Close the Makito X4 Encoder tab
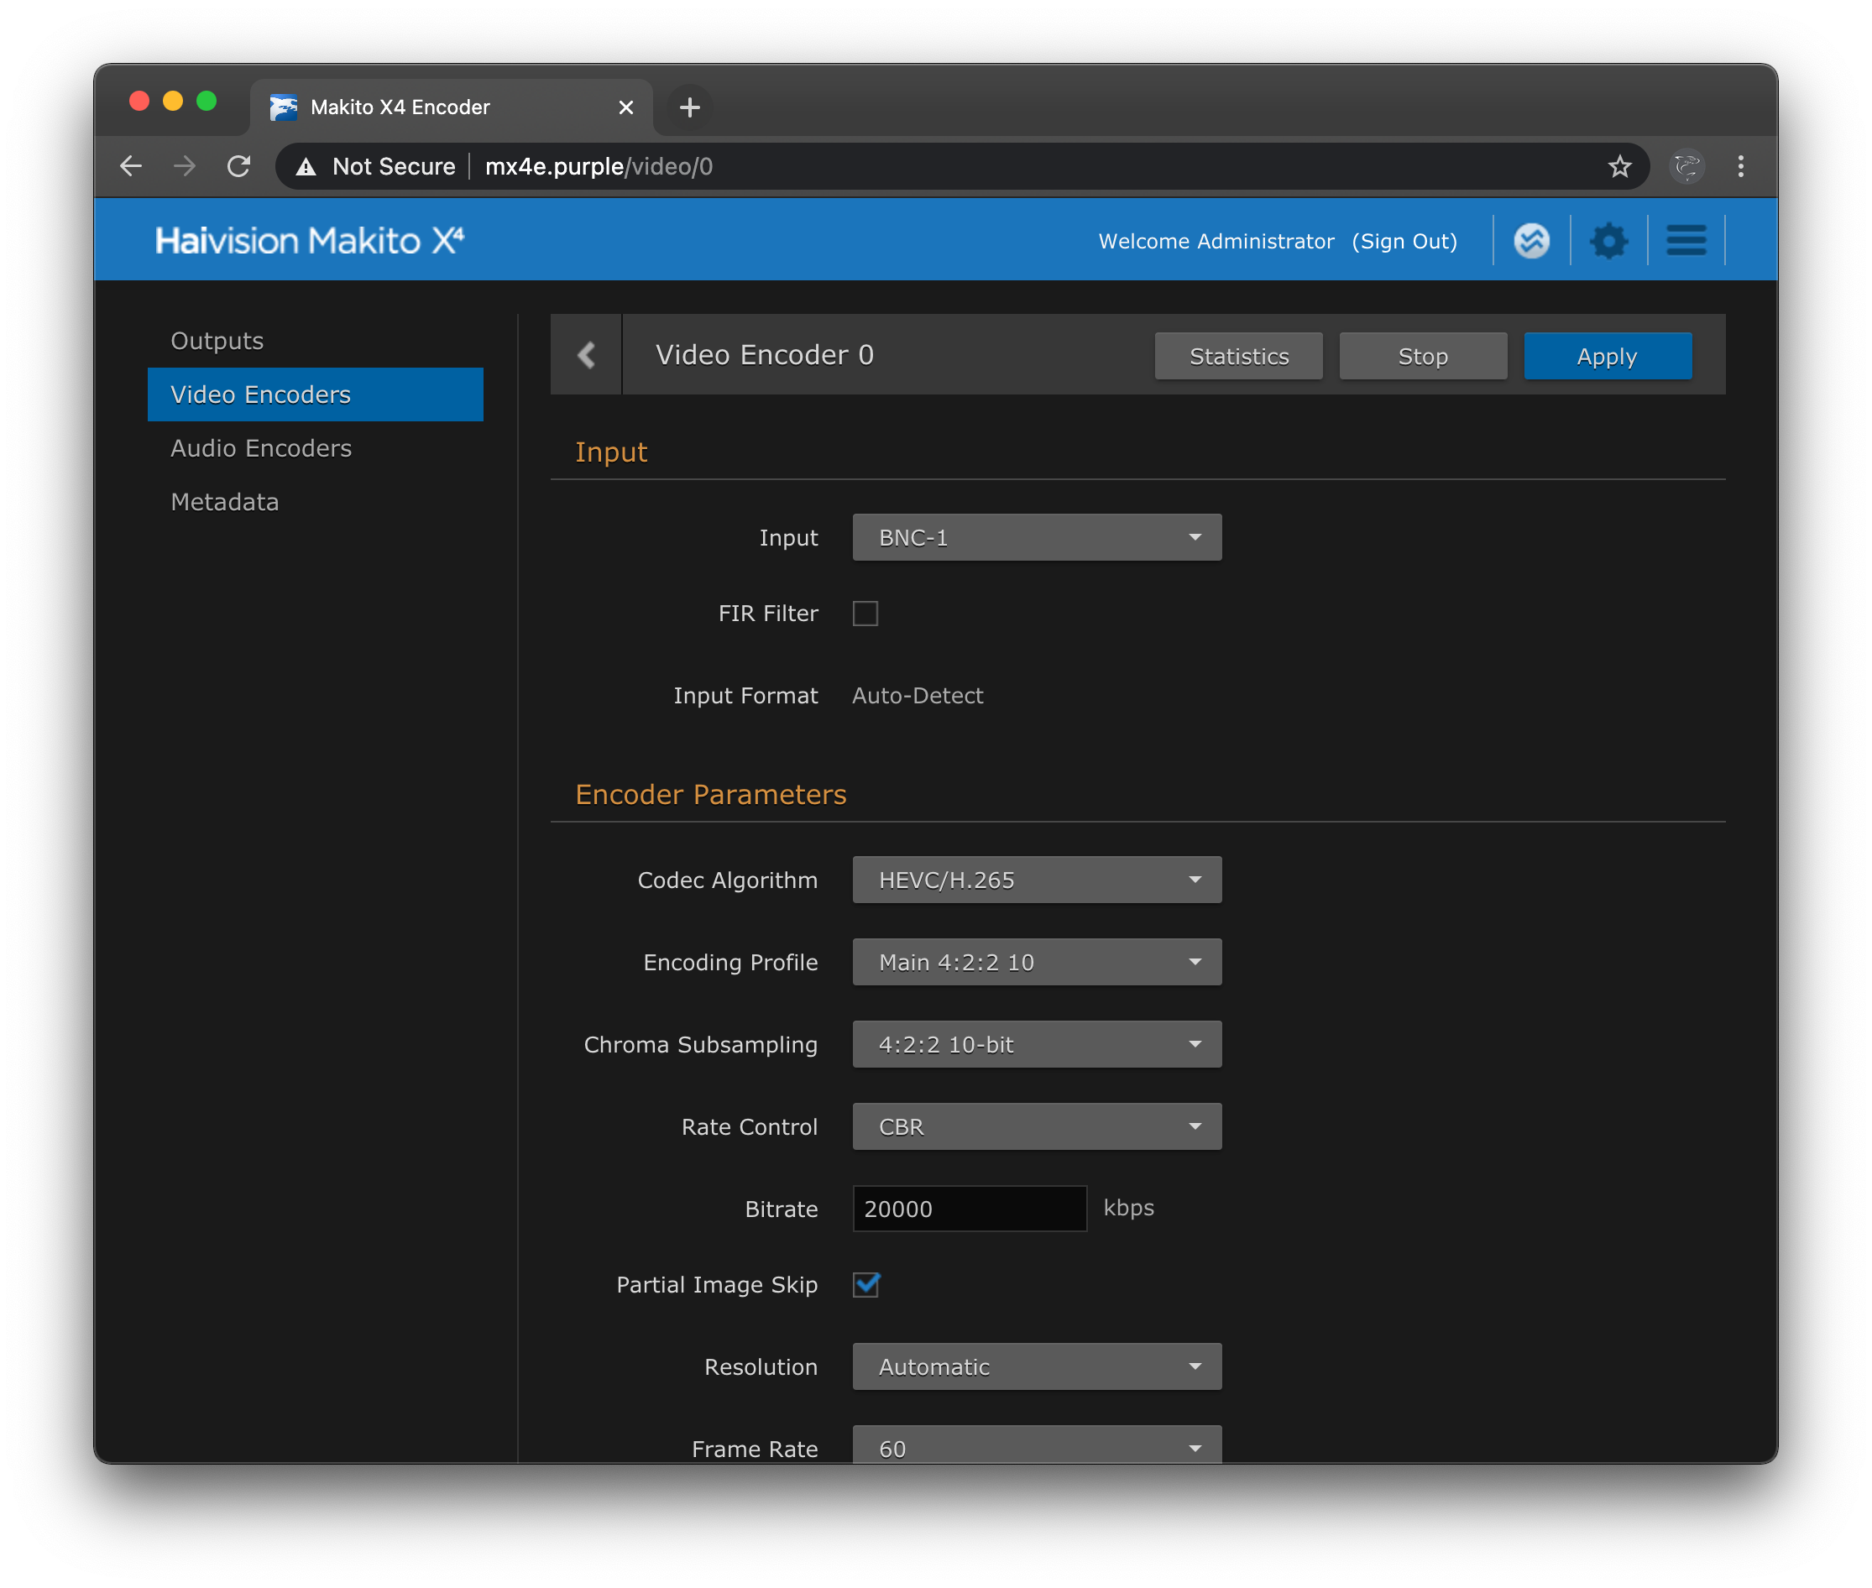This screenshot has width=1872, height=1588. [625, 108]
